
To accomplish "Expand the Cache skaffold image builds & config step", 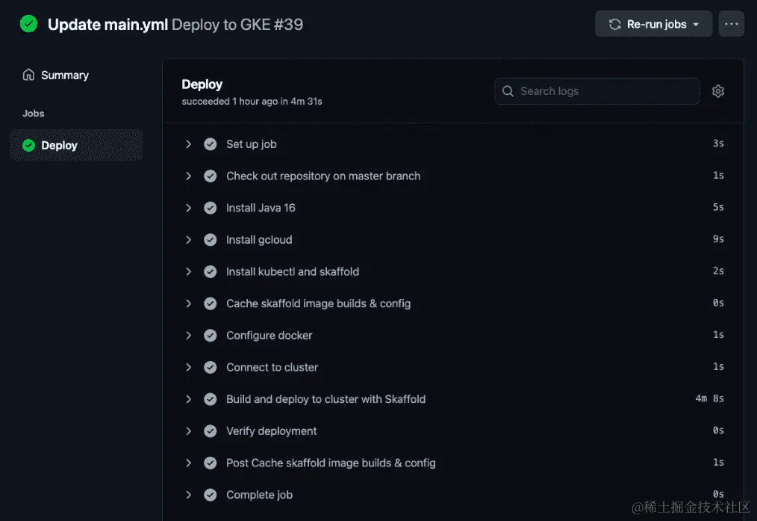I will coord(189,303).
